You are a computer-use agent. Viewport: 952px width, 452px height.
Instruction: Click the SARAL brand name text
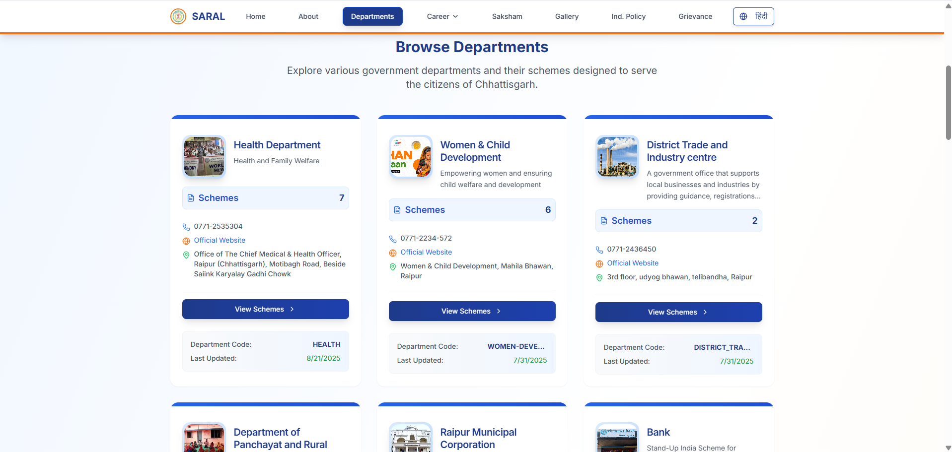(x=208, y=16)
